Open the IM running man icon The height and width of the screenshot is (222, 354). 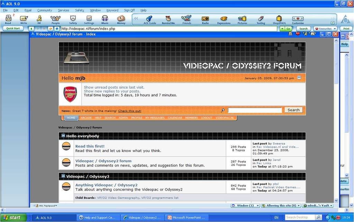coord(39,19)
